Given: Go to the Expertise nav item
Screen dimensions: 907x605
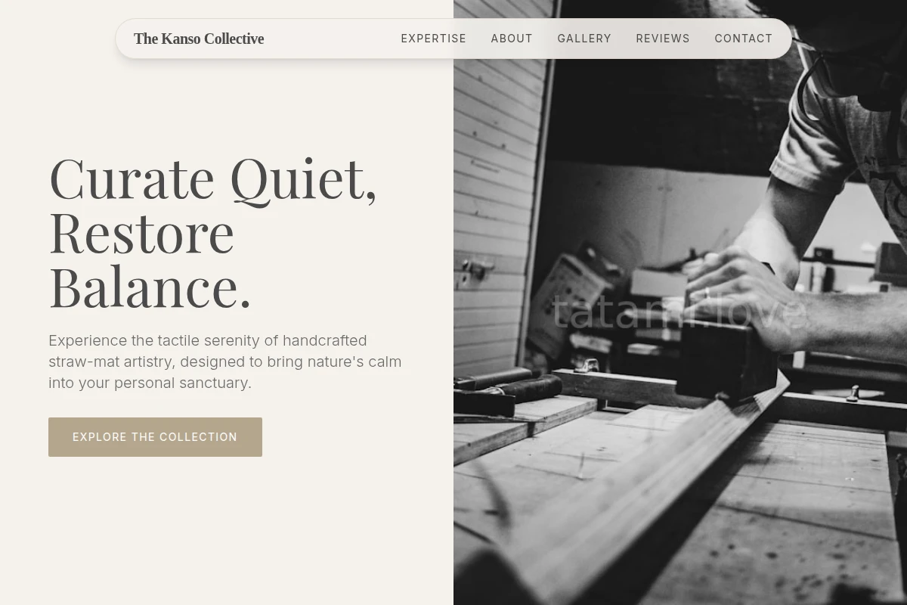Looking at the screenshot, I should pos(434,39).
